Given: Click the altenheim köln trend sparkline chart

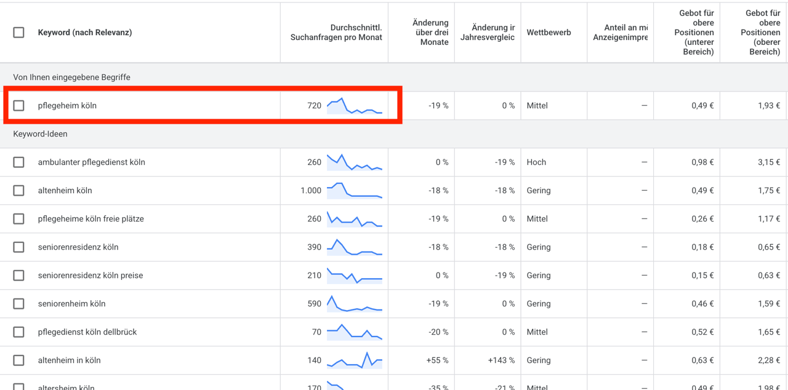Looking at the screenshot, I should coord(355,191).
